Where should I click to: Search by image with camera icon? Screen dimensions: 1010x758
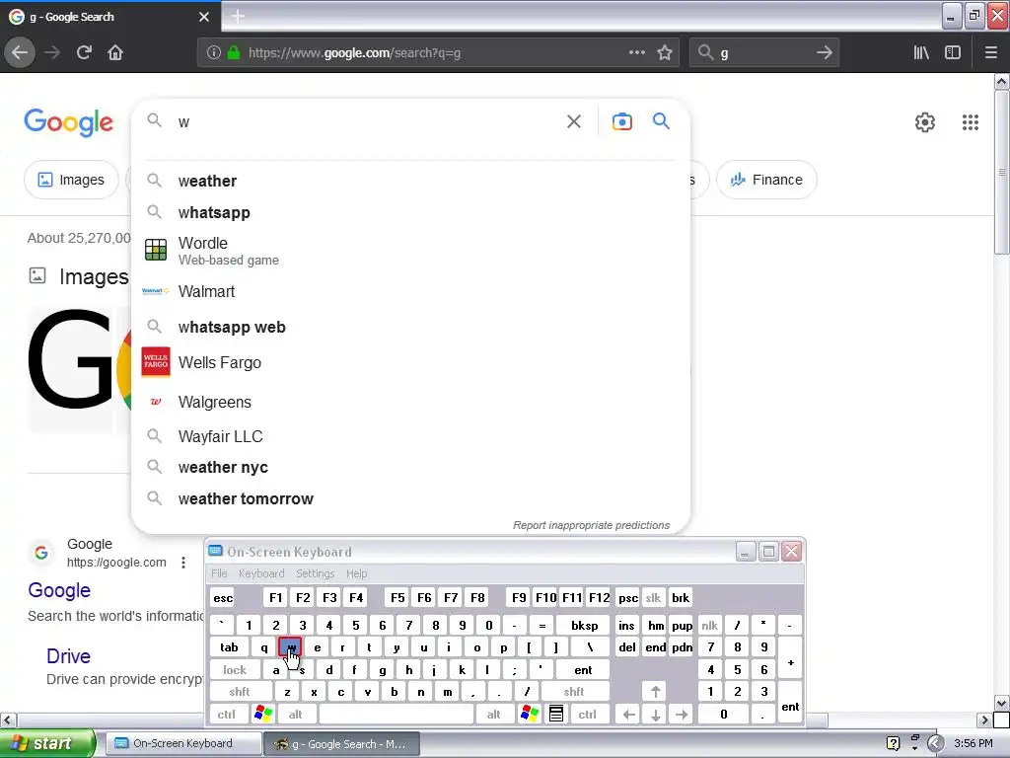pyautogui.click(x=621, y=121)
